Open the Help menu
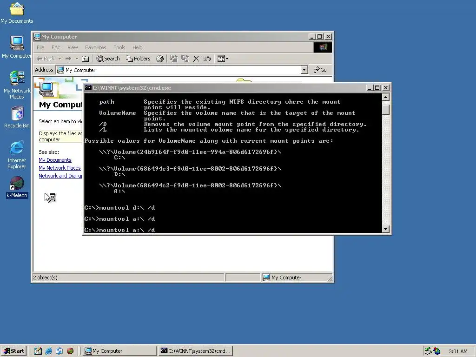The height and width of the screenshot is (357, 476). 137,47
